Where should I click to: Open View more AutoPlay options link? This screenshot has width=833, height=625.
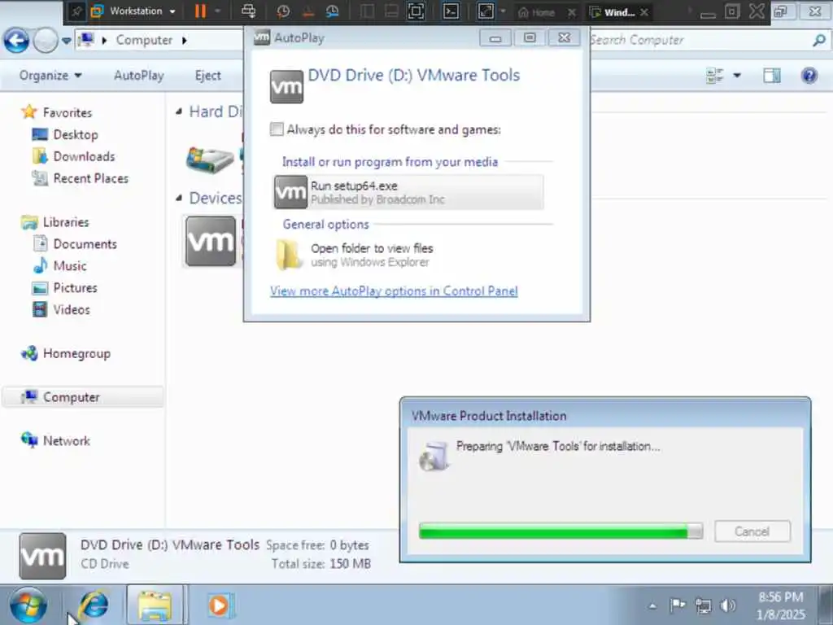pyautogui.click(x=394, y=291)
